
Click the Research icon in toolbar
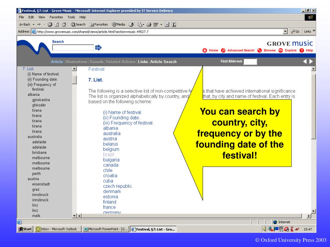coord(174,24)
